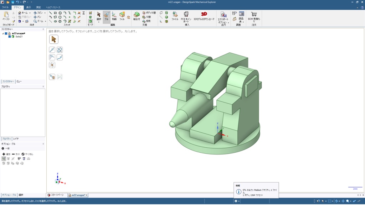Viewport: 365px width, 205px height.
Task: Pick the Fill (フィル) tool
Action: click(x=122, y=16)
